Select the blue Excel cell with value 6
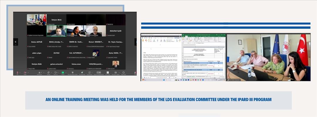This screenshot has height=117, width=317. click(219, 63)
